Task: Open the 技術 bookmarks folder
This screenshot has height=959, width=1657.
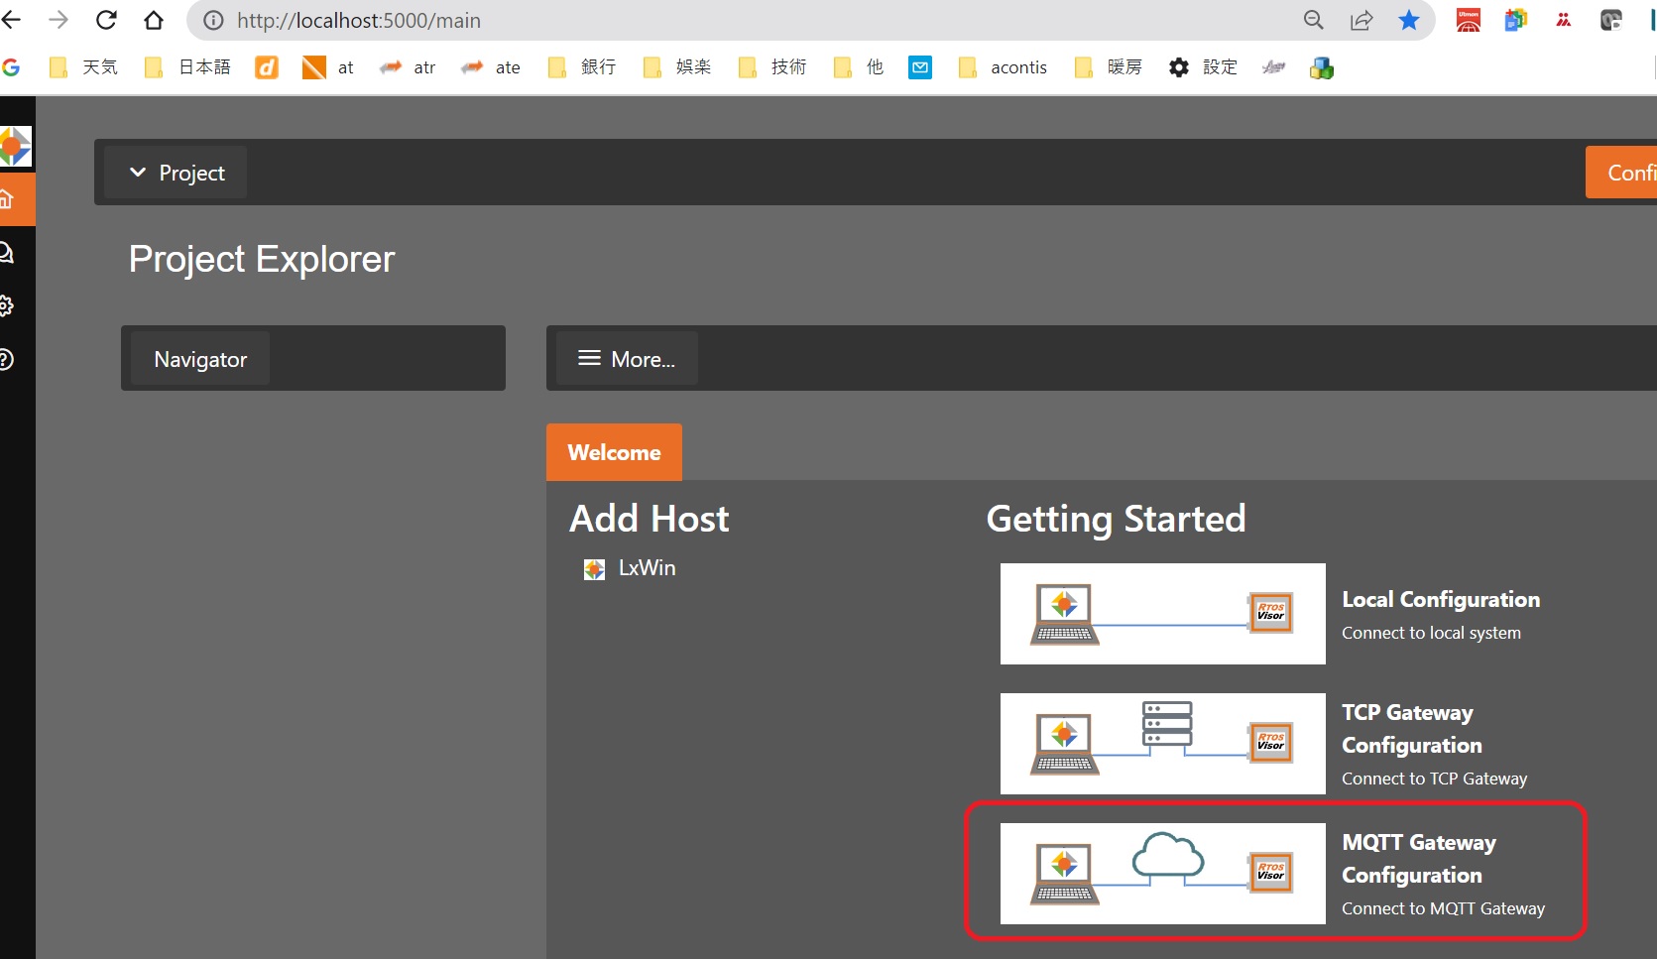Action: pyautogui.click(x=774, y=67)
